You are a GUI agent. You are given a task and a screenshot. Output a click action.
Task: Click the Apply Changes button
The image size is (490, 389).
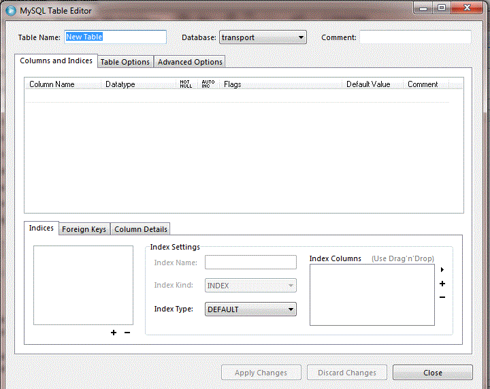click(261, 373)
